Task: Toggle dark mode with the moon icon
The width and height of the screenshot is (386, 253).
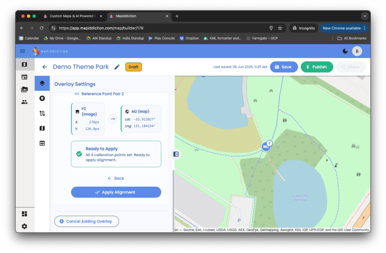Action: coord(345,51)
